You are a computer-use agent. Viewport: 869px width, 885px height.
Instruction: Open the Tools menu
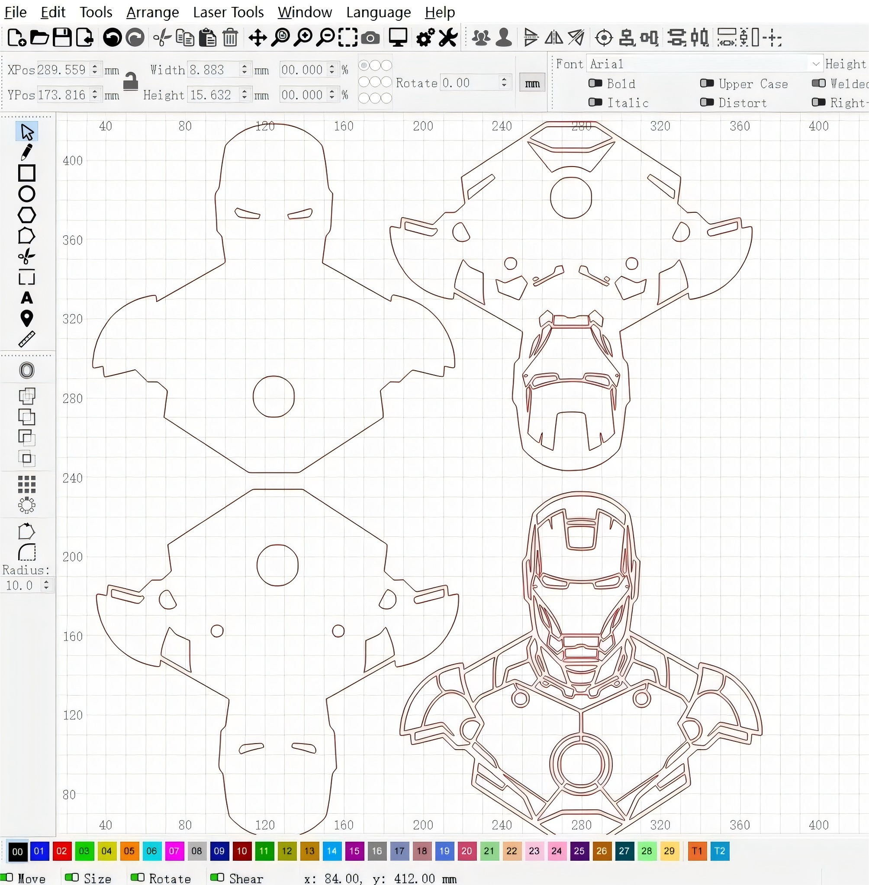point(96,12)
